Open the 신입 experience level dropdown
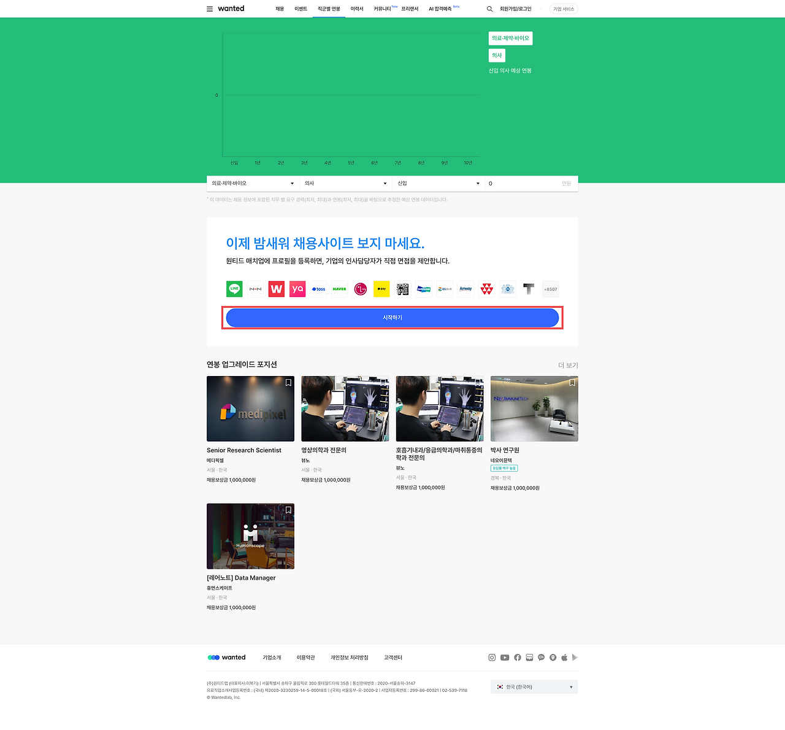This screenshot has width=785, height=730. pyautogui.click(x=438, y=183)
